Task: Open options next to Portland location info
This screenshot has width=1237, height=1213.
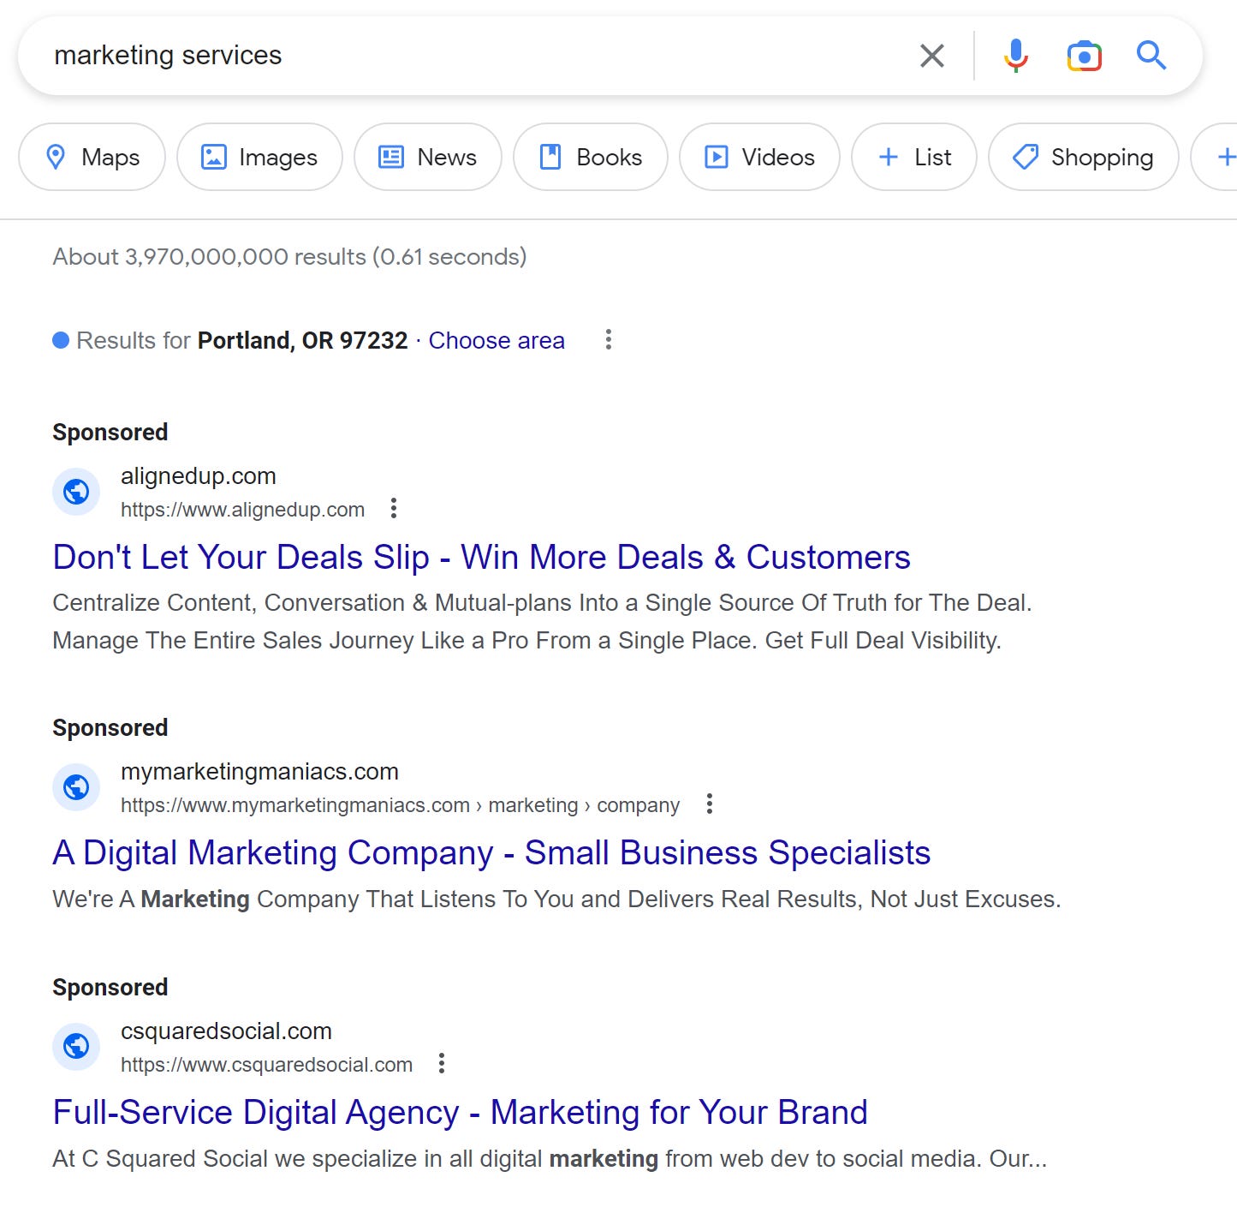Action: pyautogui.click(x=608, y=339)
